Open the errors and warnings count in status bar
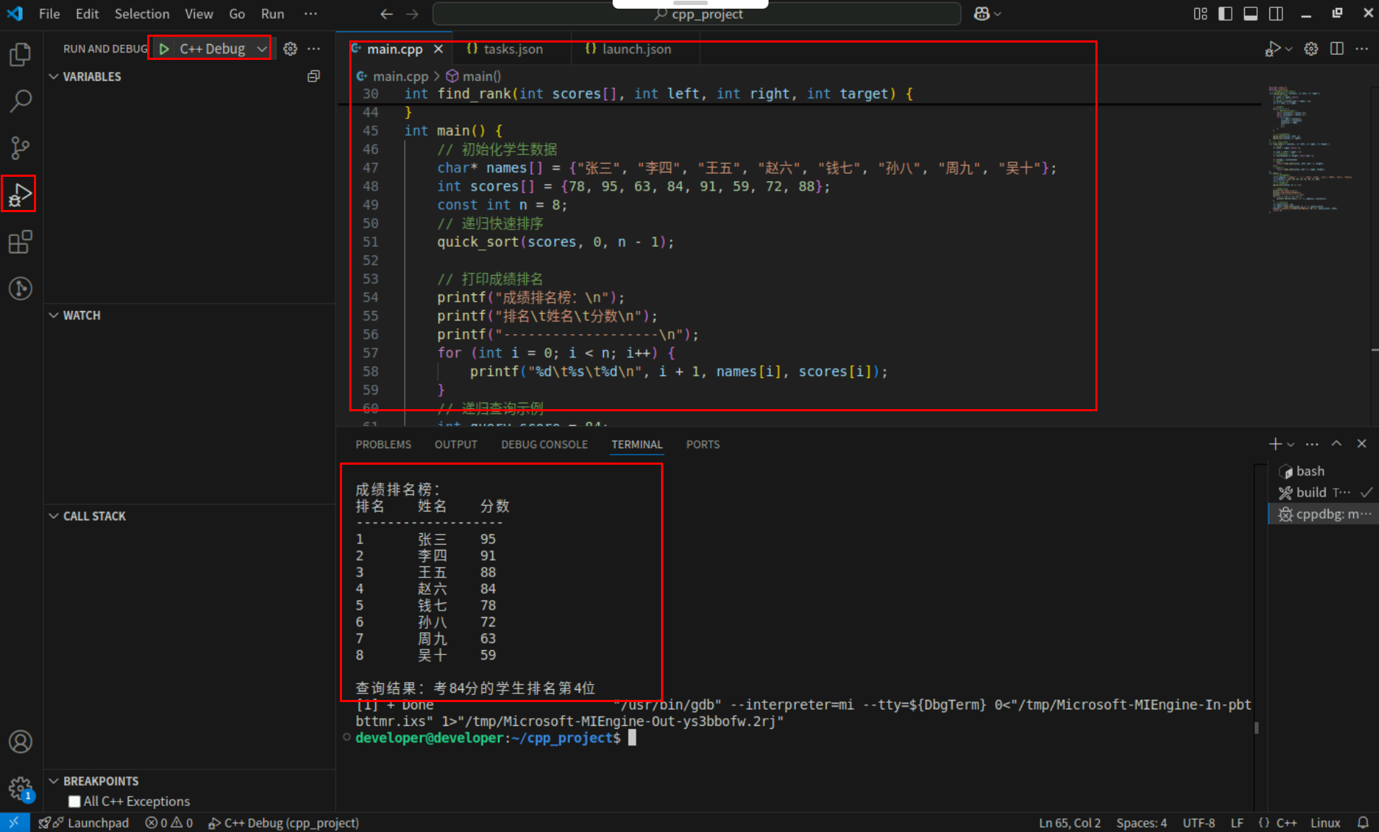This screenshot has height=832, width=1379. 170,823
